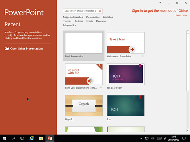Click the Blank Presentation label
This screenshot has width=190, height=142.
pos(74,56)
